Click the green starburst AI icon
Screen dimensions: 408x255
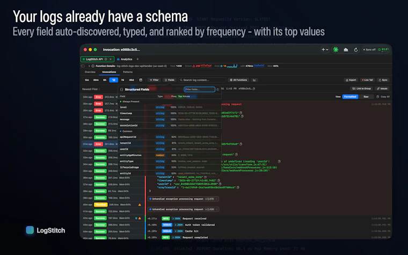coord(336,49)
